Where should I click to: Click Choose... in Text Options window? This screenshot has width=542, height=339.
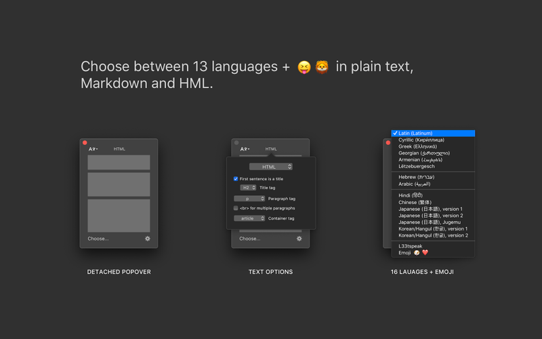click(250, 239)
